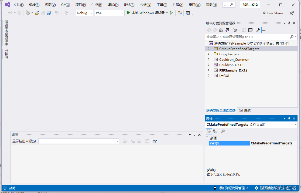Image resolution: width=301 pixels, height=193 pixels.
Task: Open the Debug configuration dropdown
Action: pos(84,13)
